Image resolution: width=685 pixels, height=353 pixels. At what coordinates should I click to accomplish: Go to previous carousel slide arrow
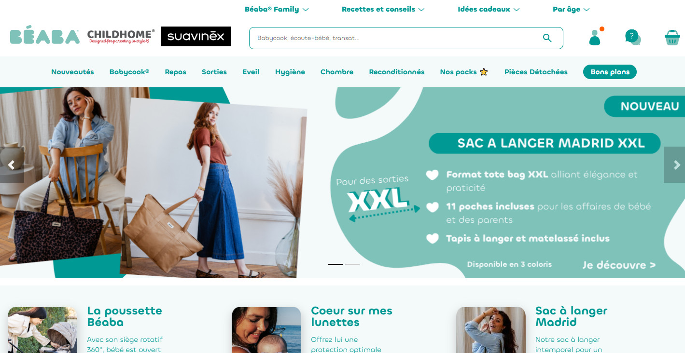12,165
